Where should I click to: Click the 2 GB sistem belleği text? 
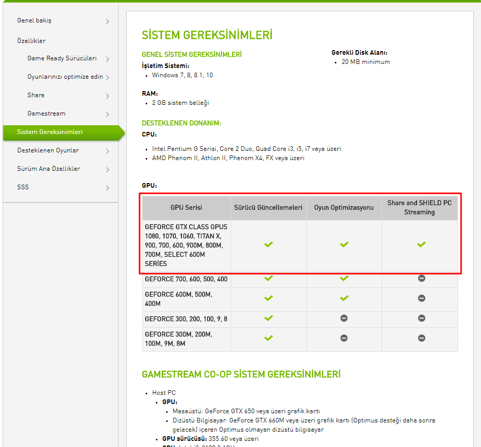point(180,103)
